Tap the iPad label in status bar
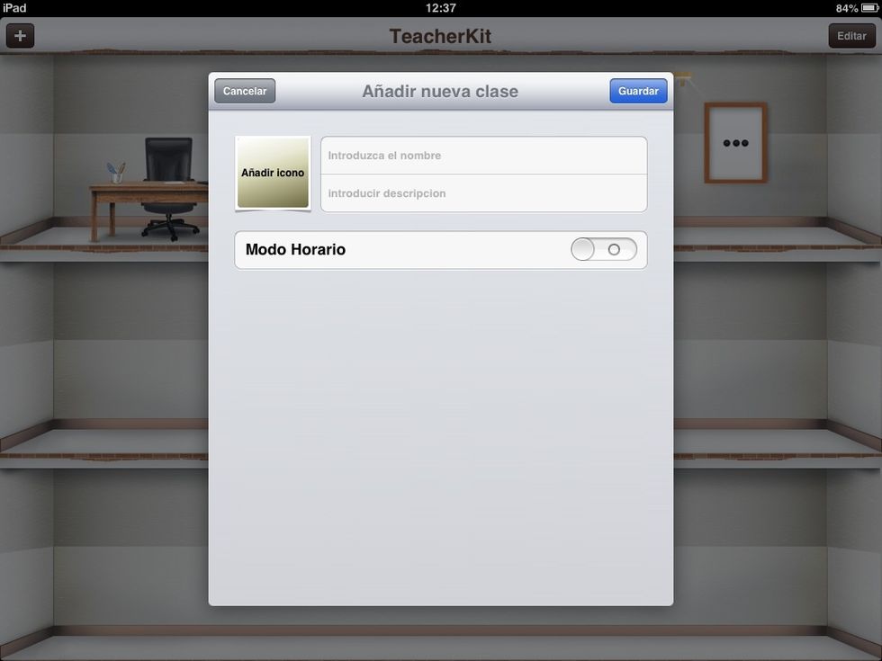Screen dimensions: 882x661 tap(14, 8)
